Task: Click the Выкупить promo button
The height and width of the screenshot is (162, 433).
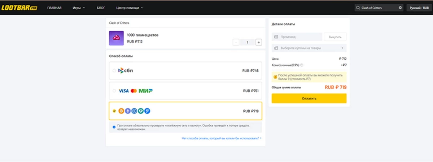Action: [335, 37]
